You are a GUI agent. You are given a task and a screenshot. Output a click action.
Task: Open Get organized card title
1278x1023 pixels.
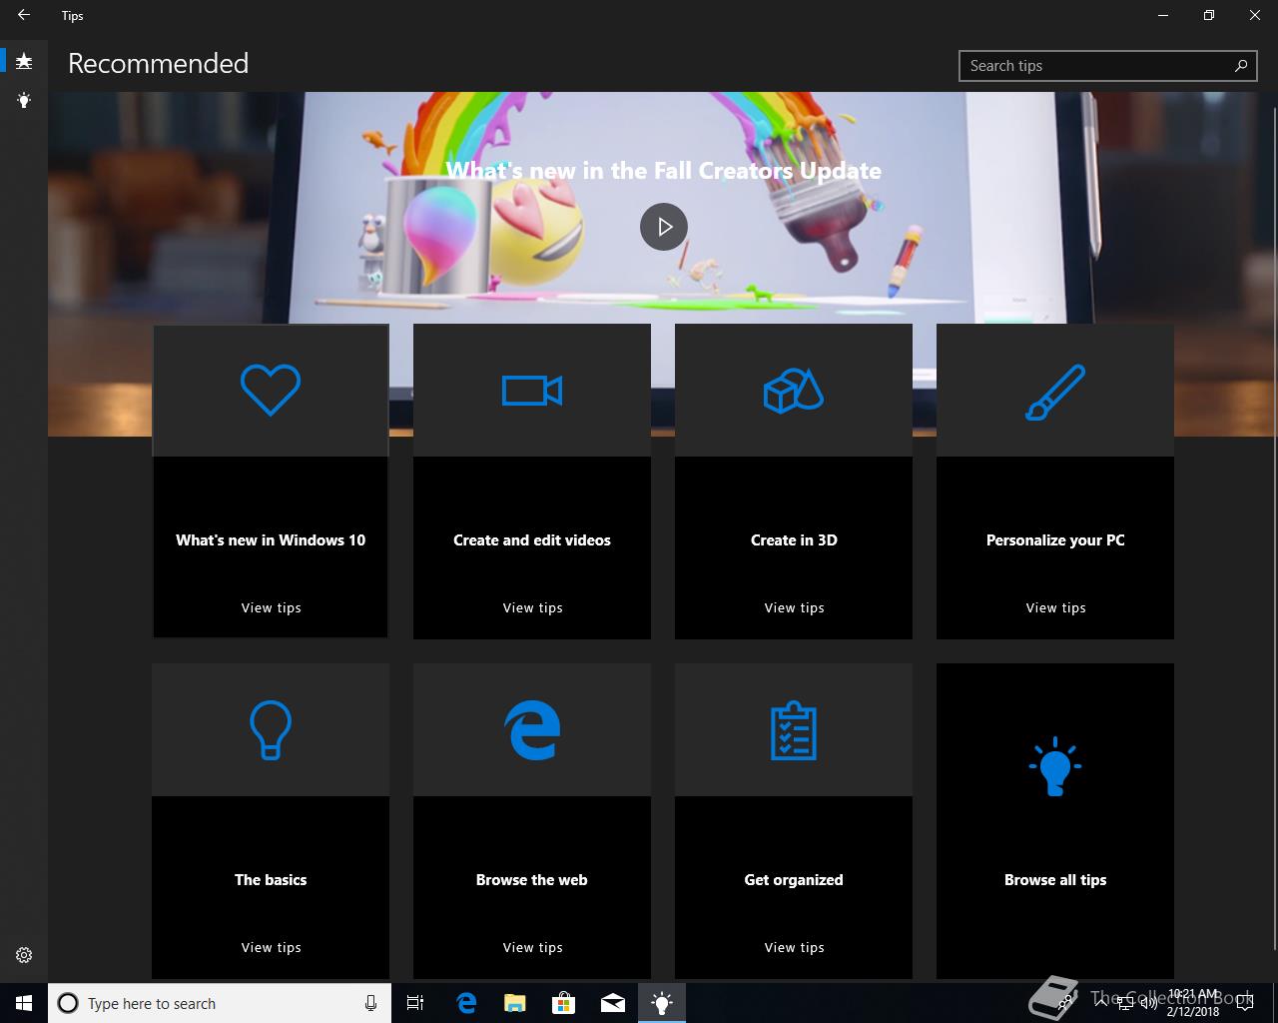tap(794, 880)
